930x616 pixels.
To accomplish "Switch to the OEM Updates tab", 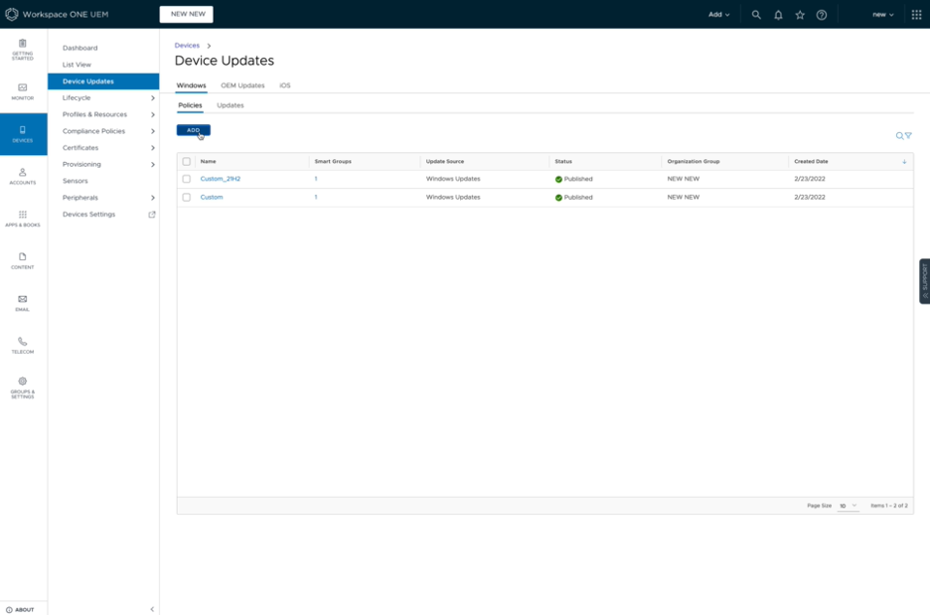I will [x=242, y=85].
